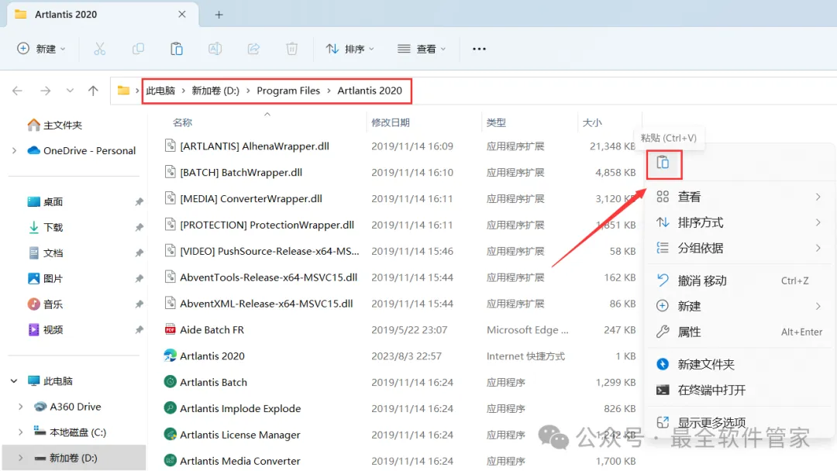Screen dimensions: 837x471
Task: Click the OneDrive cloud icon in sidebar
Action: coord(33,150)
